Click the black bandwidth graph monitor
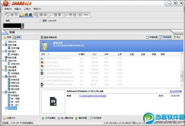The height and width of the screenshot is (126, 185). pos(12,26)
